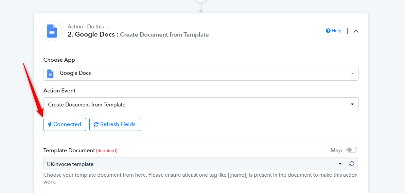Click the workflow connector arrow above step
Screen dimensions: 405x193
pos(201,8)
